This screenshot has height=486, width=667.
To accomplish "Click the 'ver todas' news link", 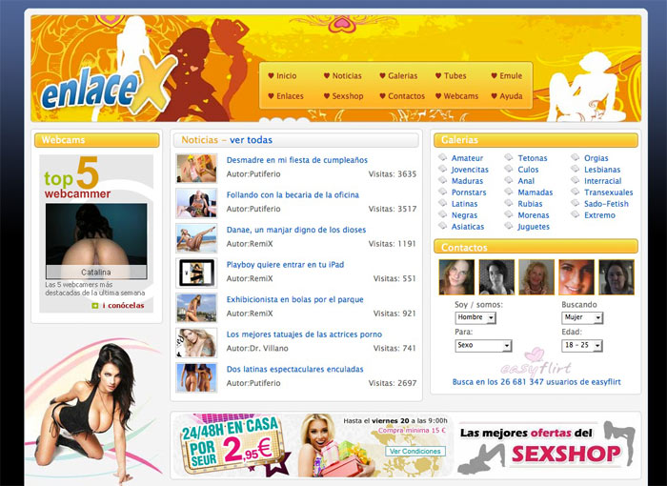I will (x=251, y=140).
